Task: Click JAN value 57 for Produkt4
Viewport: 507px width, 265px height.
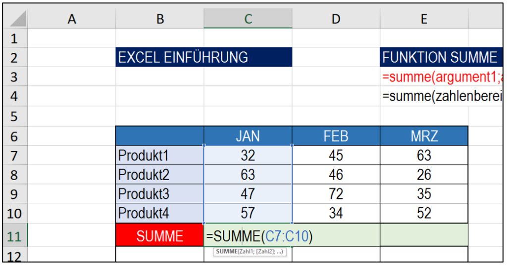Action: [x=248, y=213]
